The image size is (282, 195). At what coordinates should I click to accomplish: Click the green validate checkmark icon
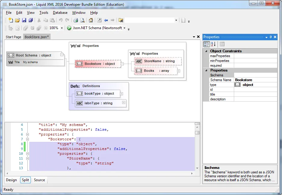69,28
